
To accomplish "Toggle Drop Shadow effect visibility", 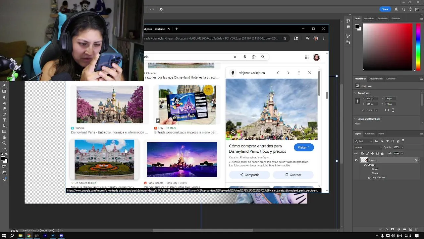I will [x=369, y=178].
